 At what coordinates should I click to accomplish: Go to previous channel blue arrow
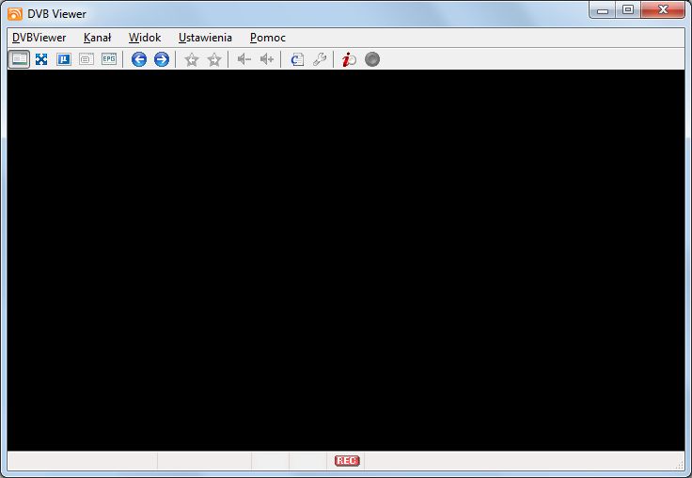click(x=139, y=59)
